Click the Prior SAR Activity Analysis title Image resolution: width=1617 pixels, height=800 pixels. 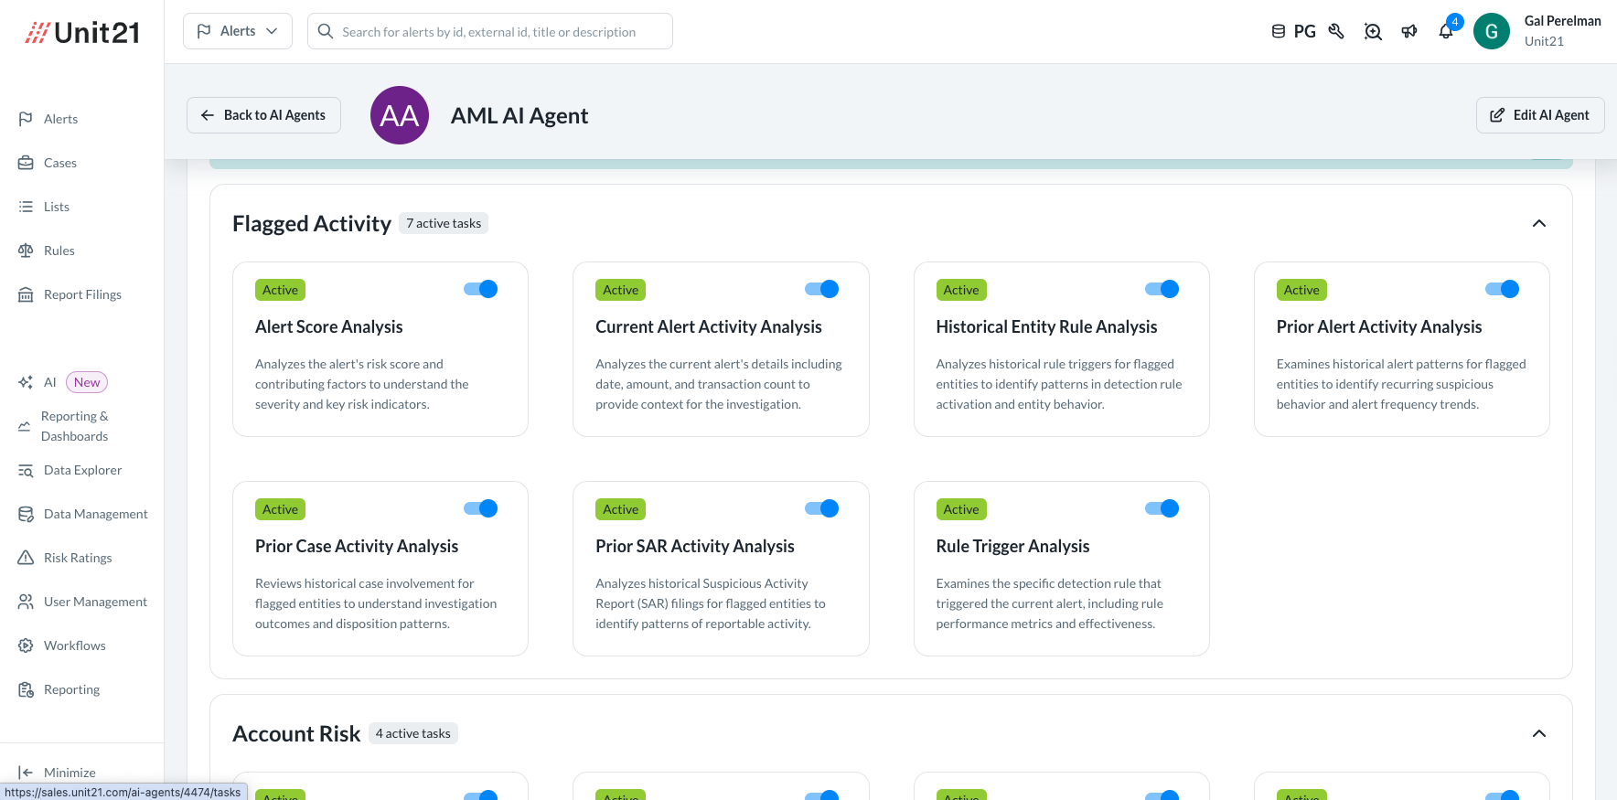click(x=694, y=547)
